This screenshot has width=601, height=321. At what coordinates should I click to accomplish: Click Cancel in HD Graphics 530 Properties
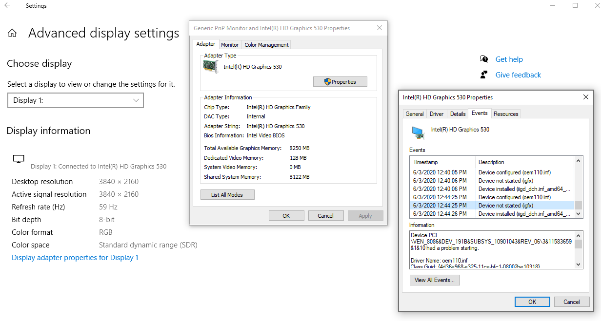click(572, 302)
